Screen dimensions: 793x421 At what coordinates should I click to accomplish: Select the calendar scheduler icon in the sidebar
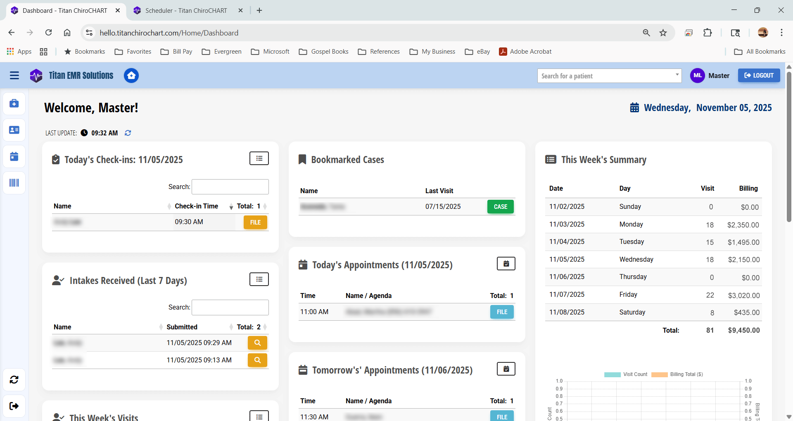[x=14, y=156]
